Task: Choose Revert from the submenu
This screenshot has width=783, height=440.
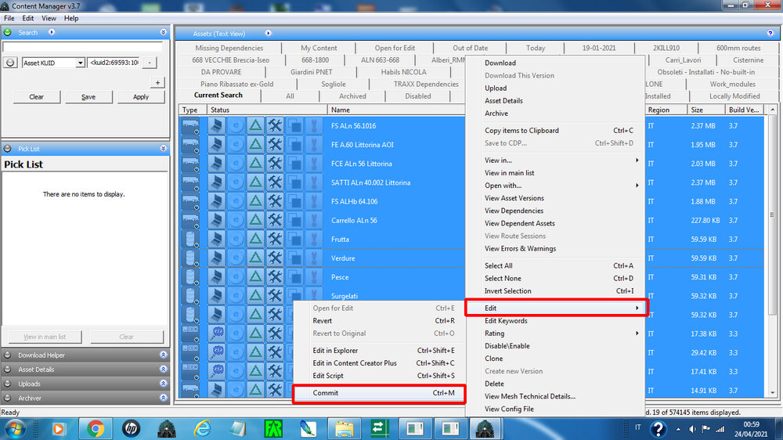Action: [380, 321]
